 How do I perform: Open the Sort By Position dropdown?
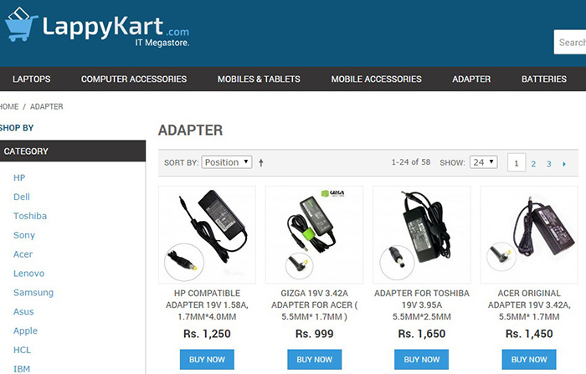point(227,162)
